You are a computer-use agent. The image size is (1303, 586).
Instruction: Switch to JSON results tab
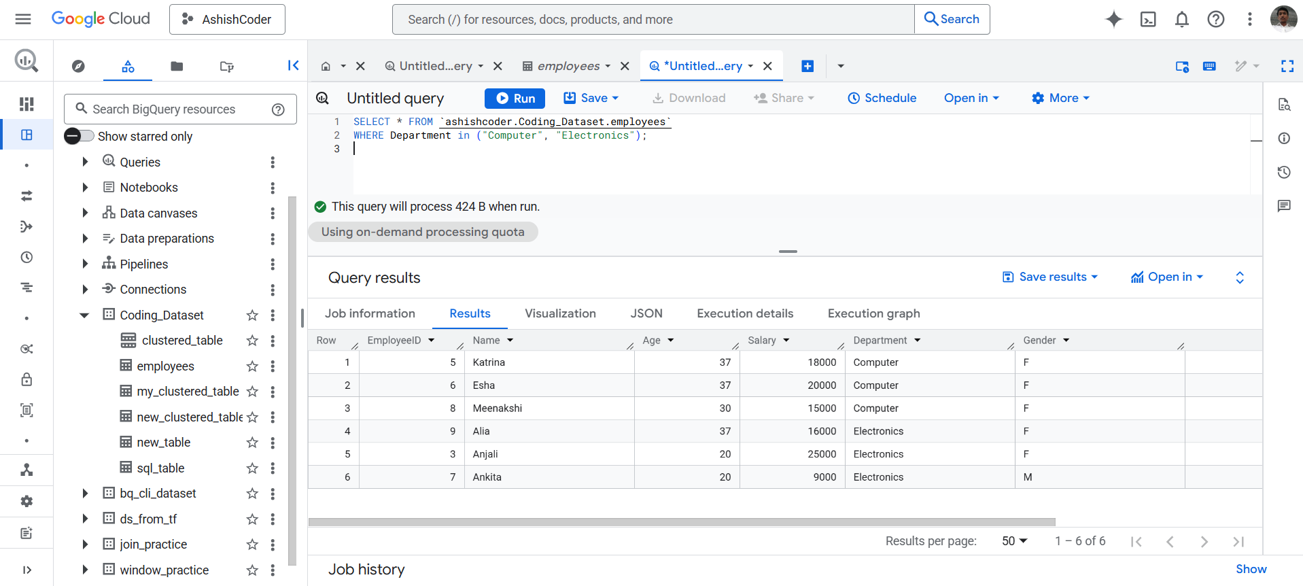[646, 313]
